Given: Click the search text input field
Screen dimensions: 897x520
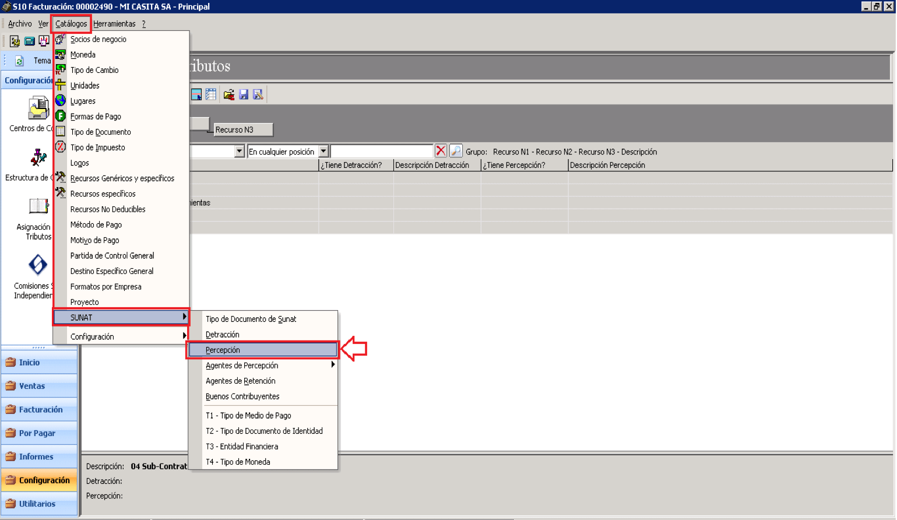Looking at the screenshot, I should click(x=382, y=152).
